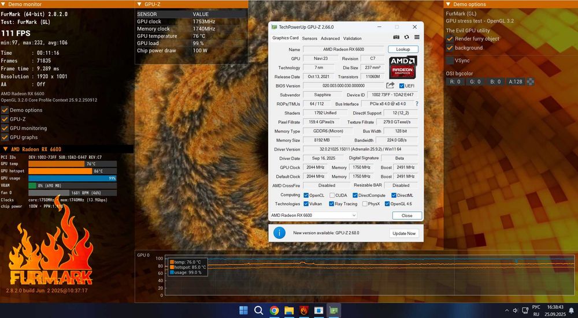
Task: Adjust the B: 0 bgcolor value
Action: point(496,82)
